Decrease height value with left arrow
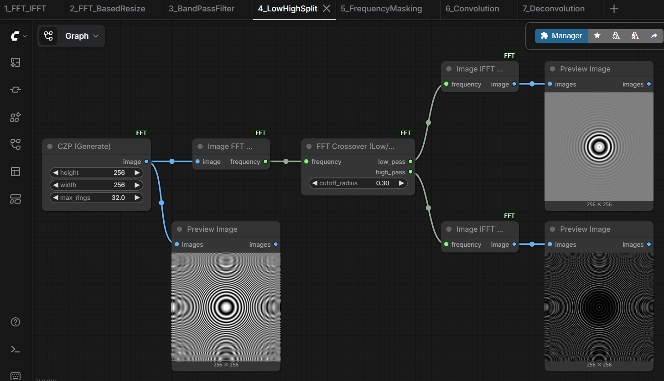Viewport: 664px width, 381px height. (x=56, y=173)
